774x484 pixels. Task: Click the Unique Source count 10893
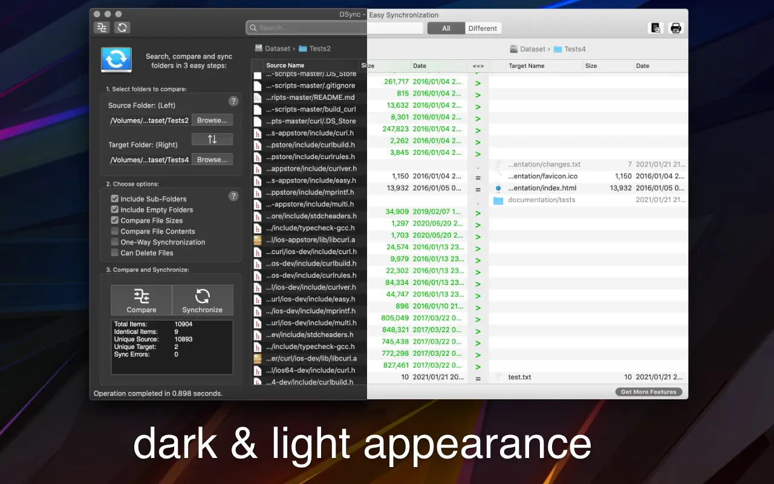pos(183,339)
